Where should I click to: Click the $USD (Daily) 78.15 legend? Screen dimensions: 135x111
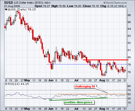(22, 9)
